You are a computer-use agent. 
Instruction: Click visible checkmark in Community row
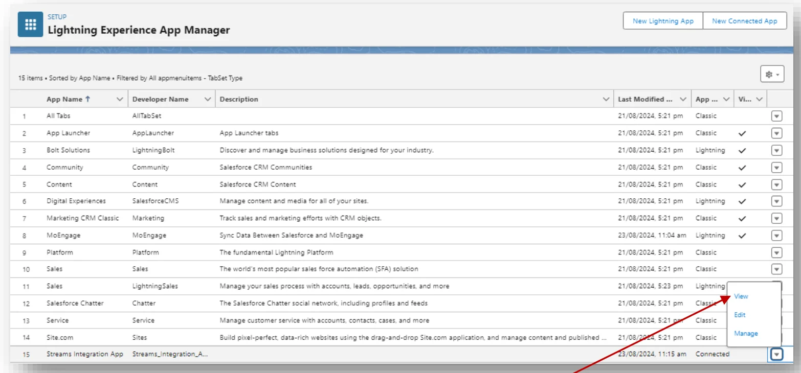743,167
